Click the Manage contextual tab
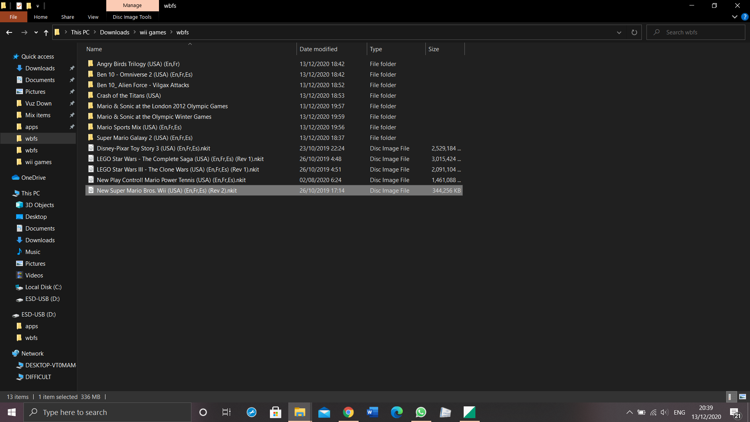 [132, 5]
